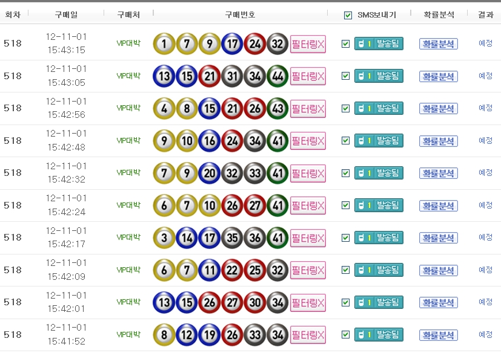Select yellow ball number 3

(x=164, y=238)
